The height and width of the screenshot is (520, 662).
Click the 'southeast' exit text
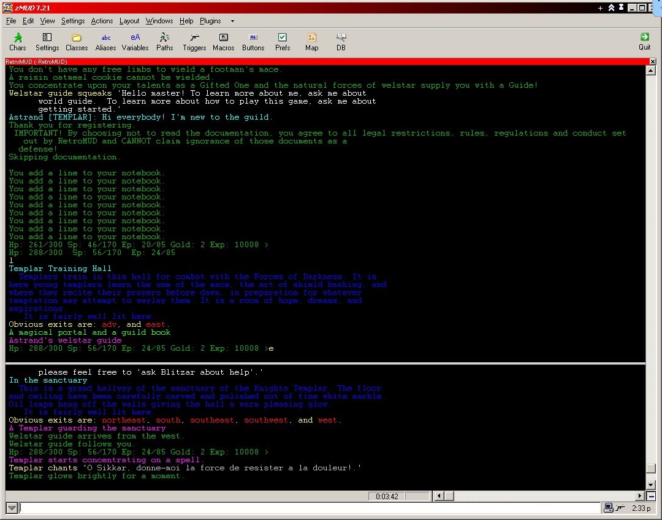(x=212, y=420)
